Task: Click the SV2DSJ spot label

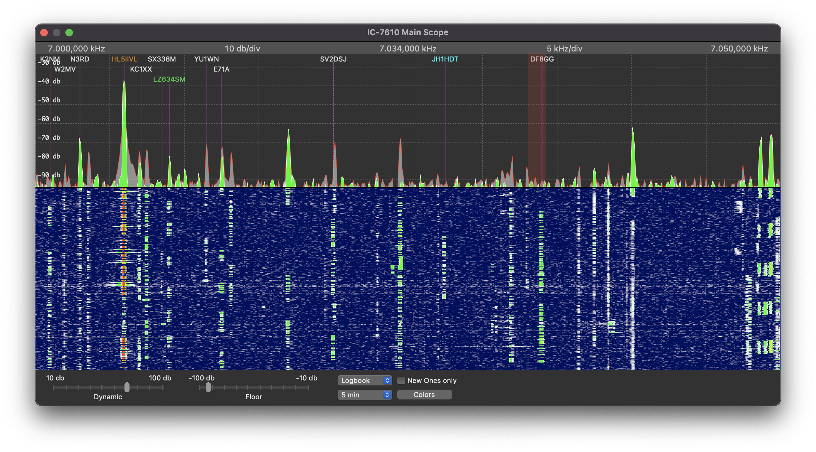Action: 333,59
